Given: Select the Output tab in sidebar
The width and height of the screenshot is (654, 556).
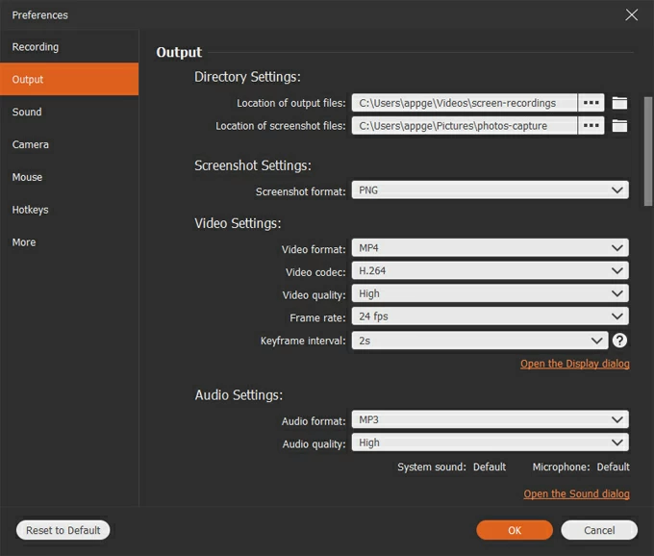Looking at the screenshot, I should tap(69, 79).
